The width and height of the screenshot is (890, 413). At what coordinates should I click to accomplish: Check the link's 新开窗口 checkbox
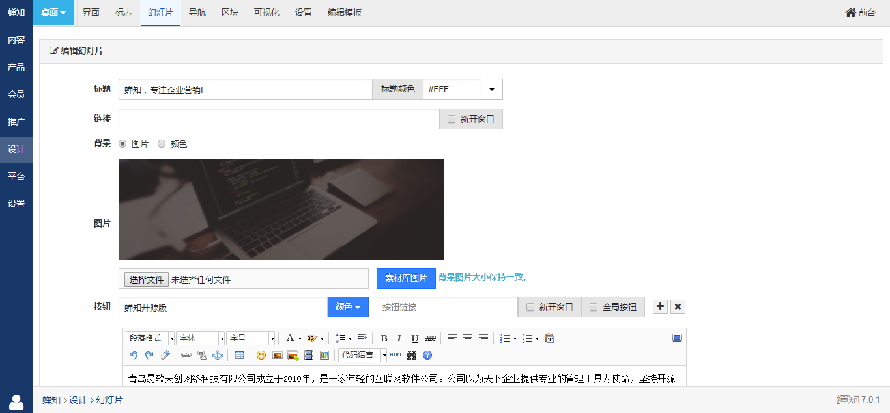tap(452, 119)
